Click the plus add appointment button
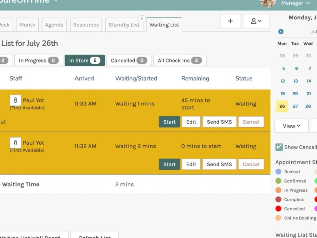Screen dimensions: 317x238 [x=230, y=21]
